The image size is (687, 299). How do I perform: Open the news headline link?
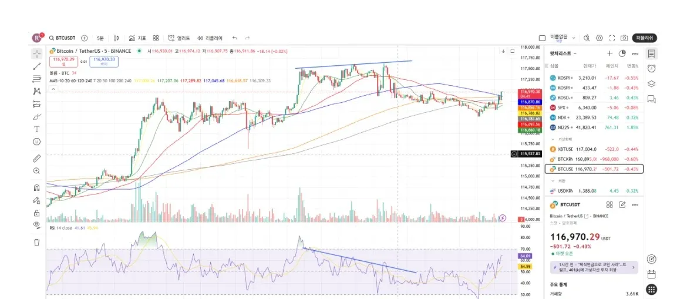pyautogui.click(x=594, y=267)
